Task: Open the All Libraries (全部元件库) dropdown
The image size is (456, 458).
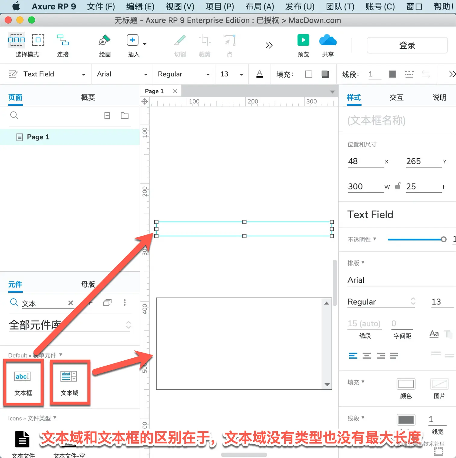Action: click(x=70, y=325)
